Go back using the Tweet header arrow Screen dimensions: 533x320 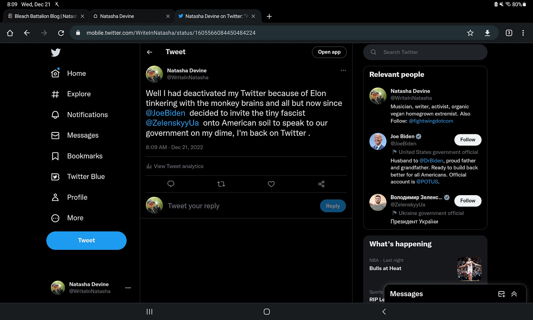(149, 52)
